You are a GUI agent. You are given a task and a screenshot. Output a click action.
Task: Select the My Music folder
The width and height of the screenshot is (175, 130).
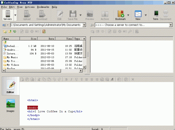pyautogui.click(x=12, y=57)
